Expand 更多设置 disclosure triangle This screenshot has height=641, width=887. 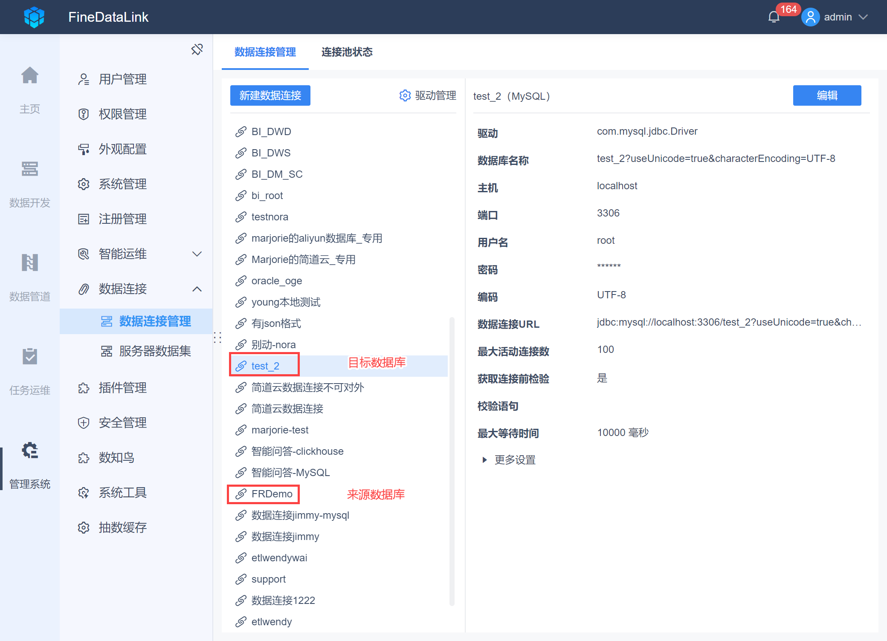point(484,460)
